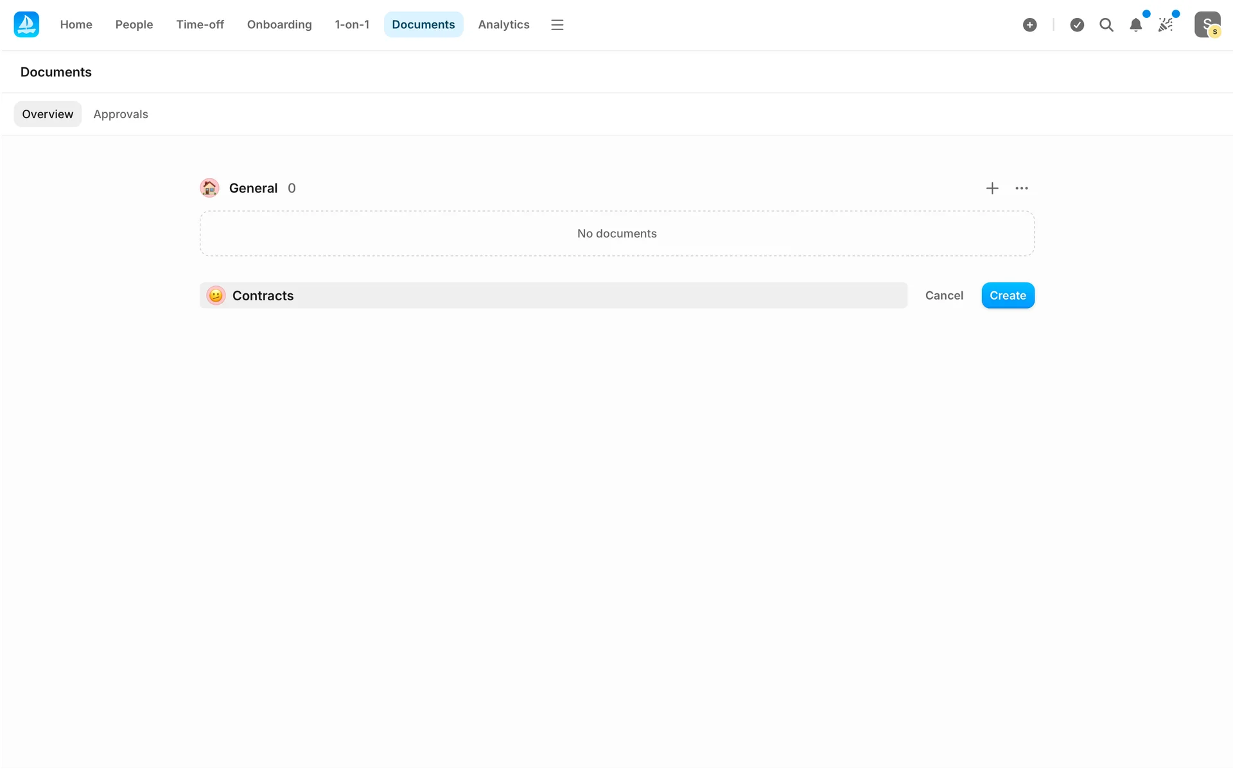The height and width of the screenshot is (770, 1233).
Task: Go to the People menu
Action: [134, 24]
